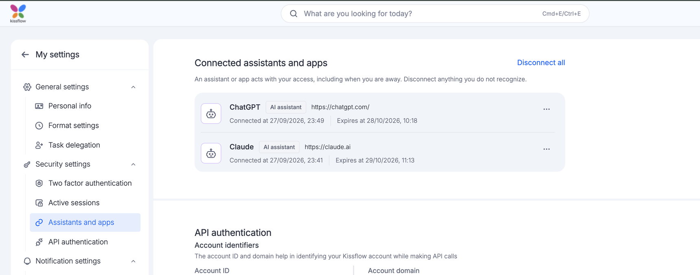This screenshot has width=700, height=275.
Task: Click the Active sessions lock icon
Action: [x=39, y=203]
